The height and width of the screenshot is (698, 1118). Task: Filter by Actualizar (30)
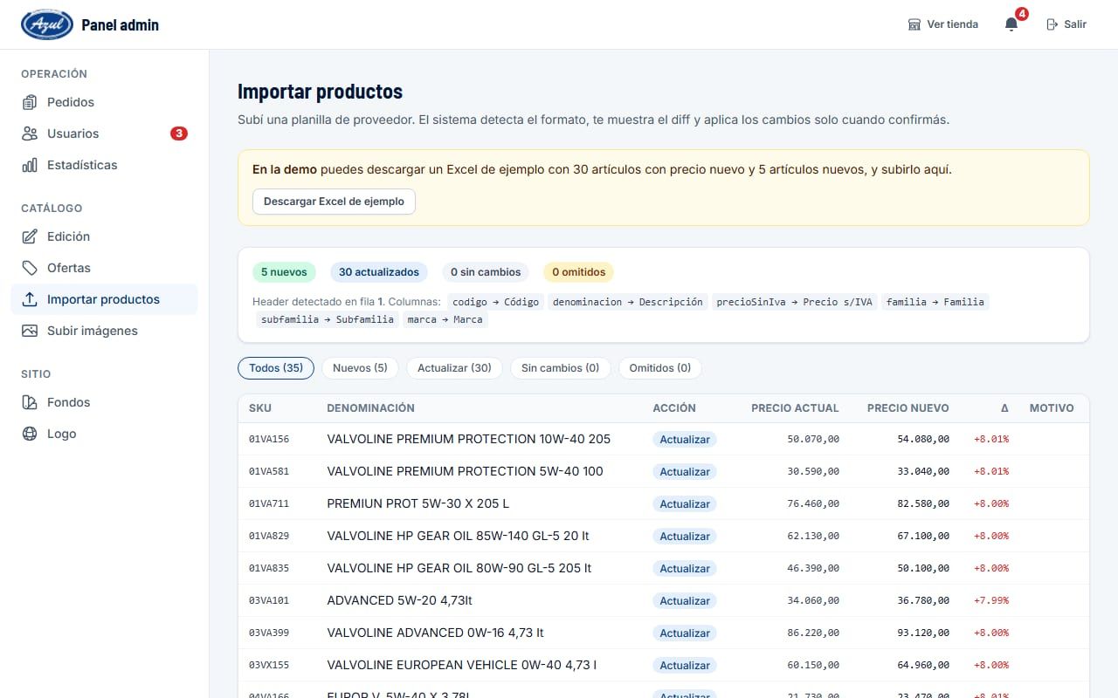click(x=454, y=368)
